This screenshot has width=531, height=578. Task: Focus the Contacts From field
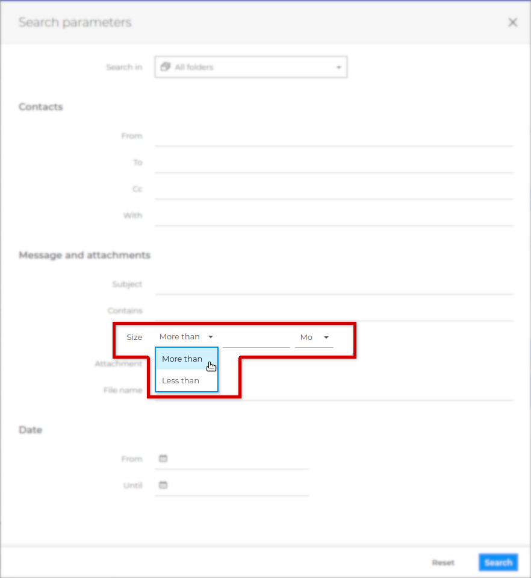point(334,137)
